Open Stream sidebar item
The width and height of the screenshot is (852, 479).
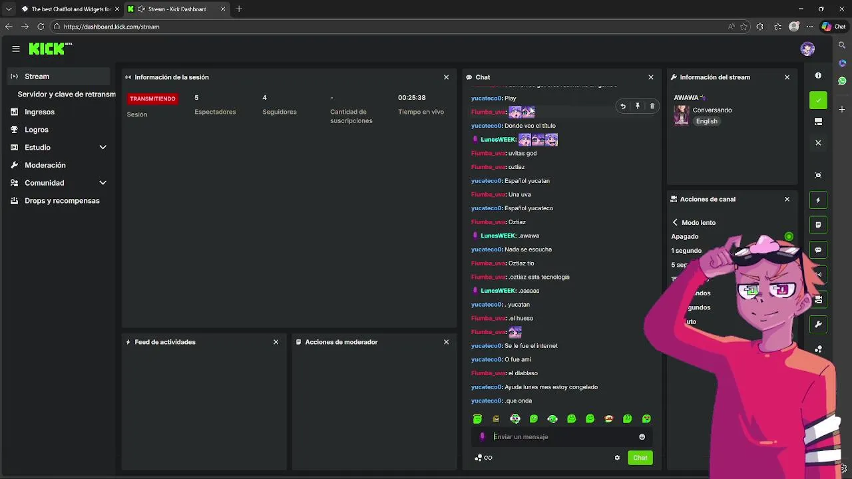[x=60, y=77]
